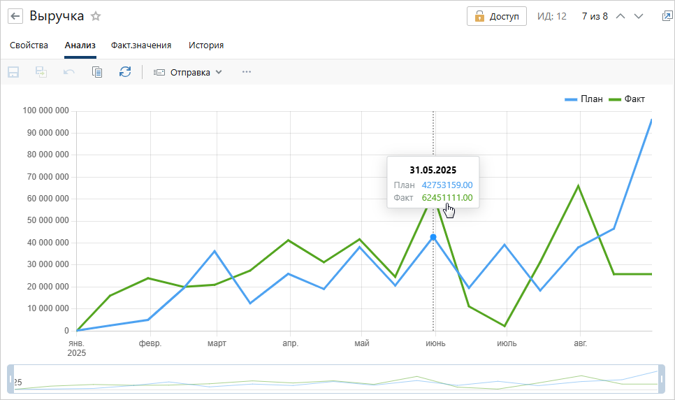Click the save icon in the toolbar
675x400 pixels.
(x=13, y=72)
